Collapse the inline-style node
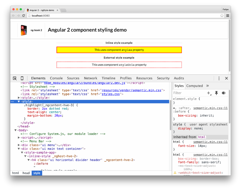 click(x=25, y=156)
